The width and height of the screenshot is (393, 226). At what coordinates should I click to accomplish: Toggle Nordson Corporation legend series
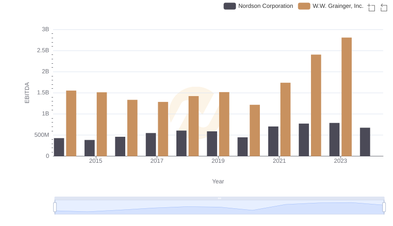258,6
